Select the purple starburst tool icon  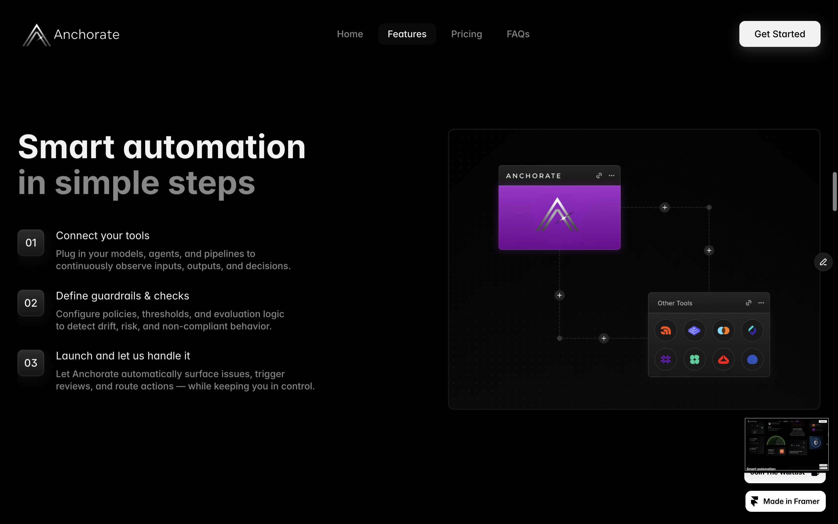[665, 360]
